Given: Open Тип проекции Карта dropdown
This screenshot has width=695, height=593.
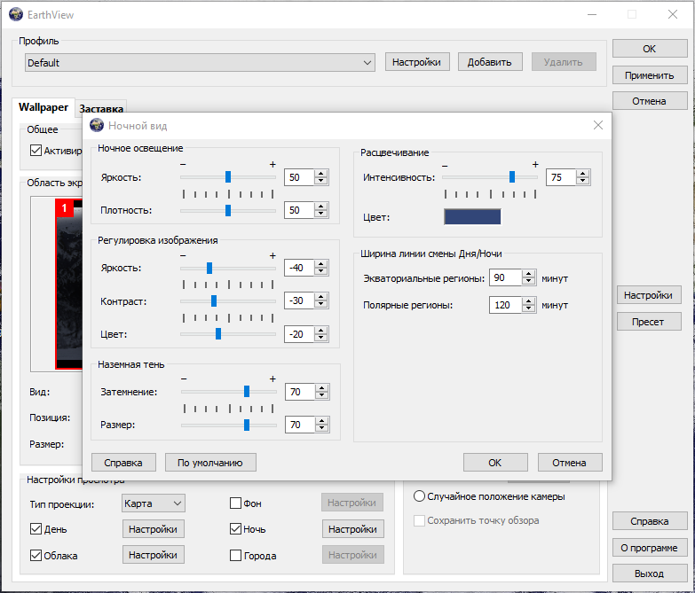Looking at the screenshot, I should 154,503.
